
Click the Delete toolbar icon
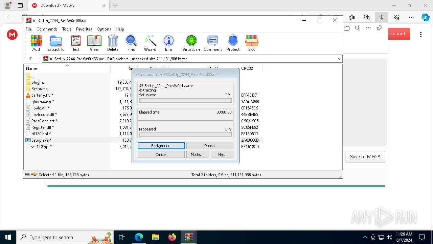[x=113, y=43]
